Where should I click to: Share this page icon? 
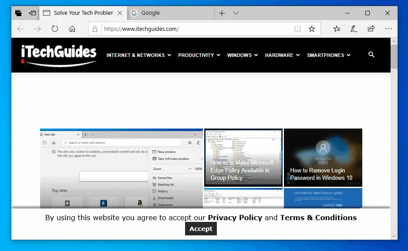click(x=371, y=29)
